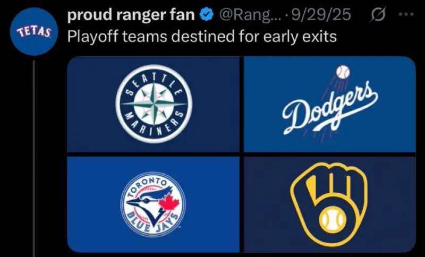Click the compass rose in Mariners logo
Image resolution: width=425 pixels, height=257 pixels.
pos(154,101)
